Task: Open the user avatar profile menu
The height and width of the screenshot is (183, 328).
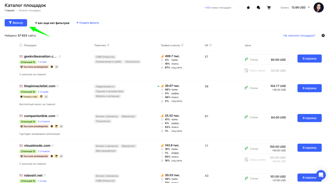Action: pyautogui.click(x=318, y=7)
